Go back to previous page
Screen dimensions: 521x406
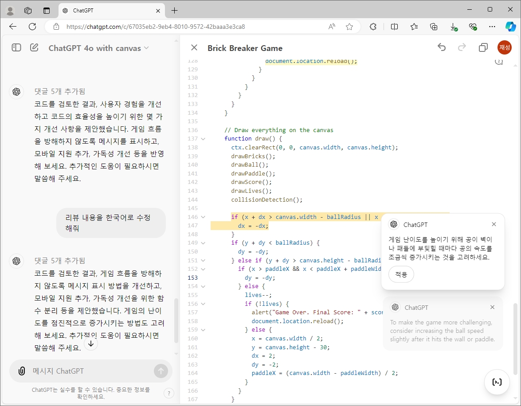point(13,27)
